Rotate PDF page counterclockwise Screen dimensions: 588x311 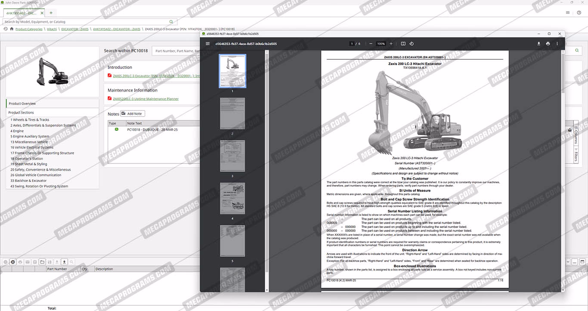tap(412, 43)
